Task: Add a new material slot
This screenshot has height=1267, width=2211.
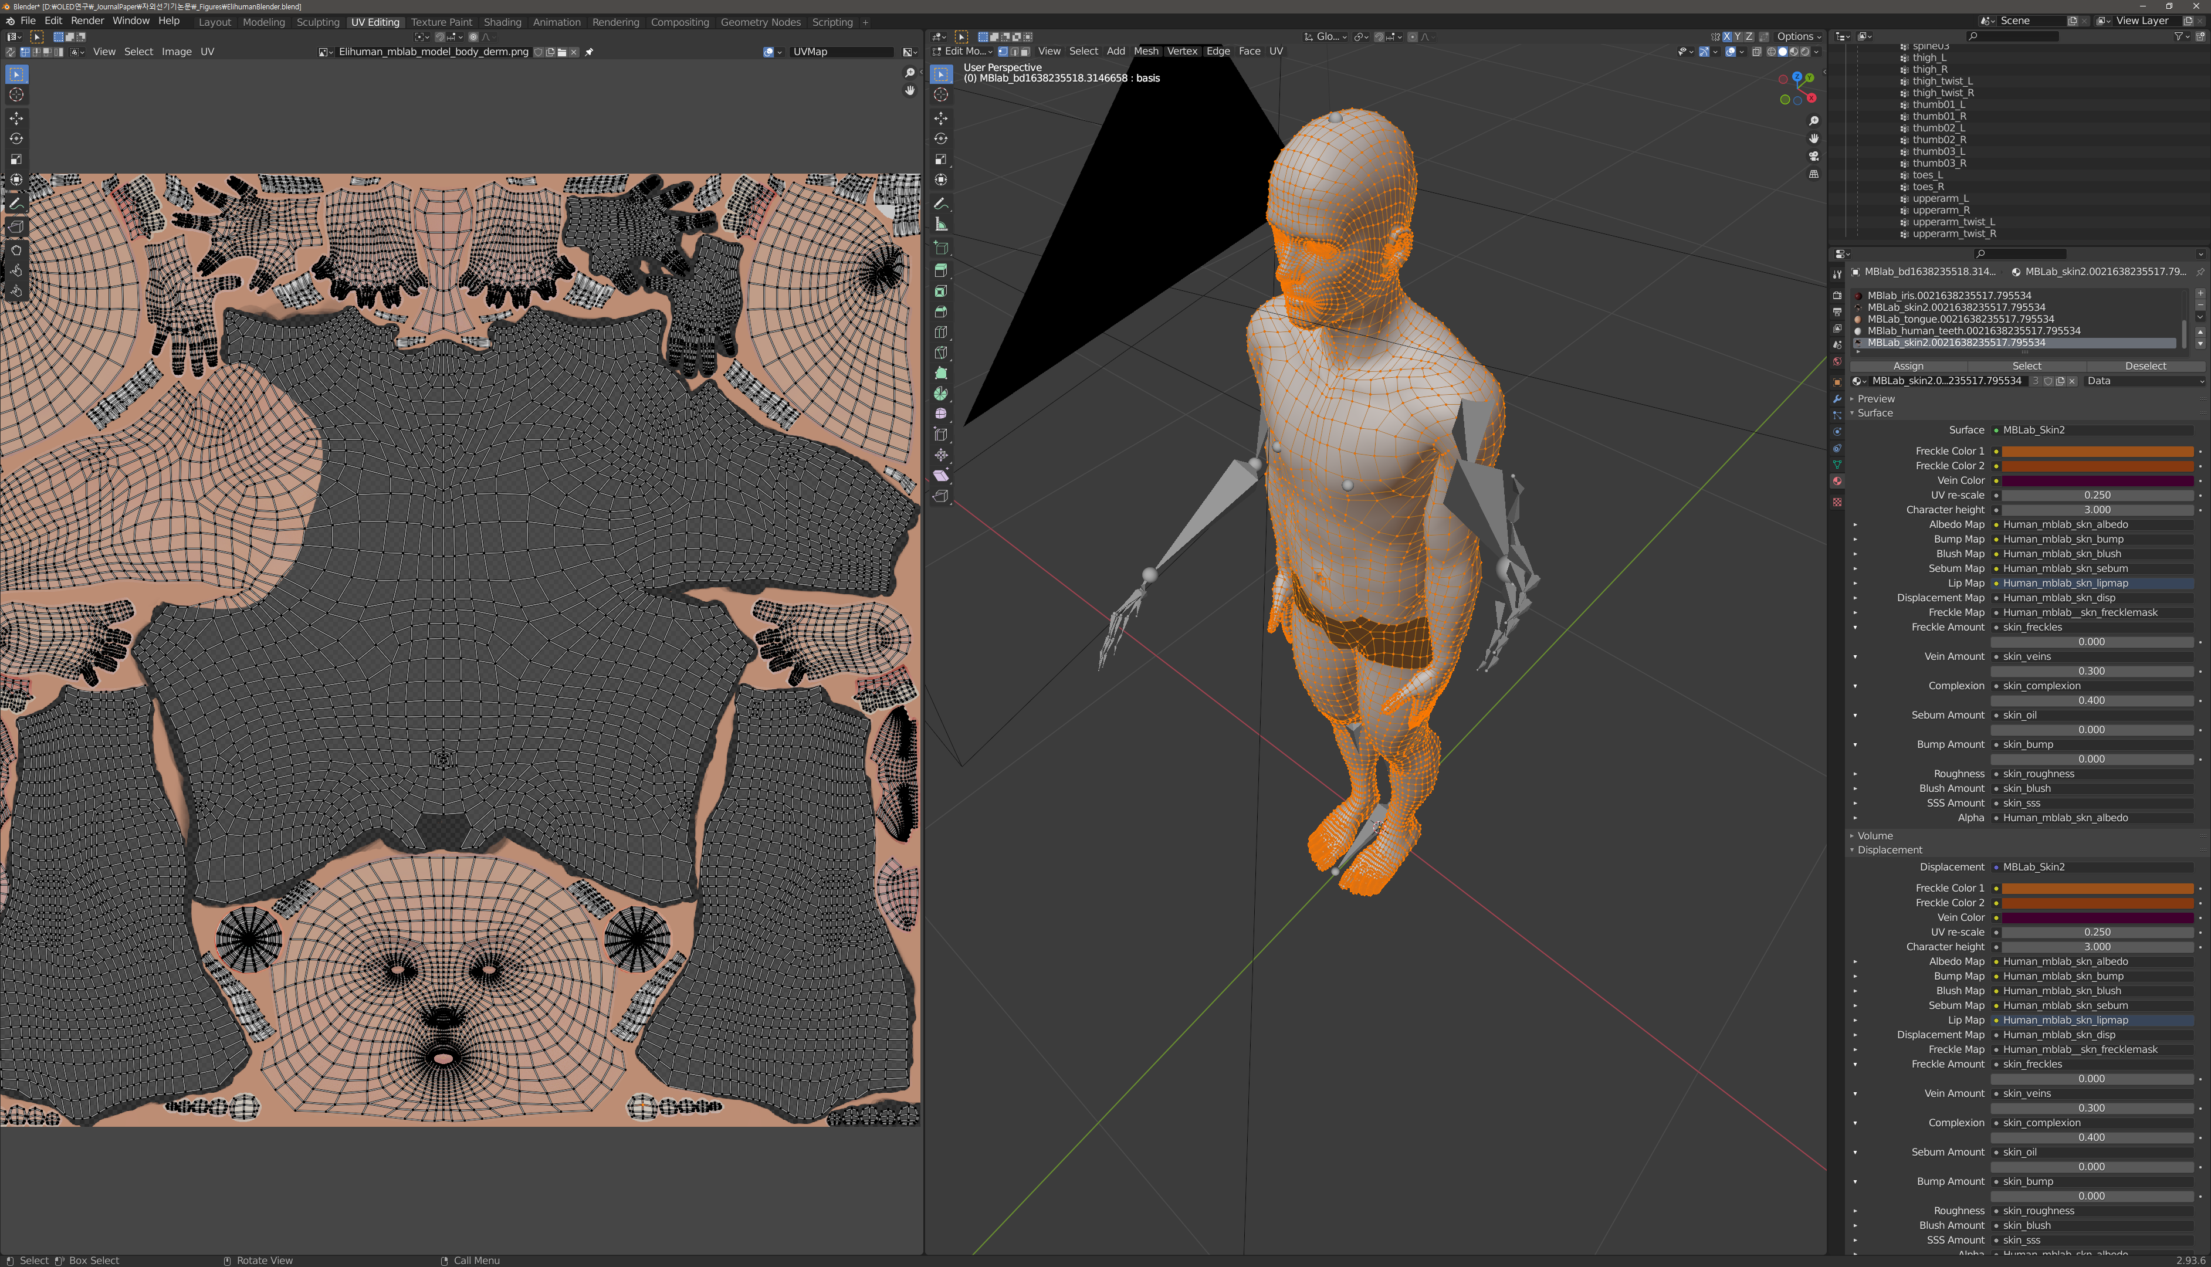Action: [2200, 293]
